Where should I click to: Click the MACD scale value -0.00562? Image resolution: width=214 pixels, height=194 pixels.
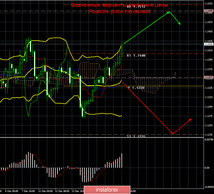209,187
